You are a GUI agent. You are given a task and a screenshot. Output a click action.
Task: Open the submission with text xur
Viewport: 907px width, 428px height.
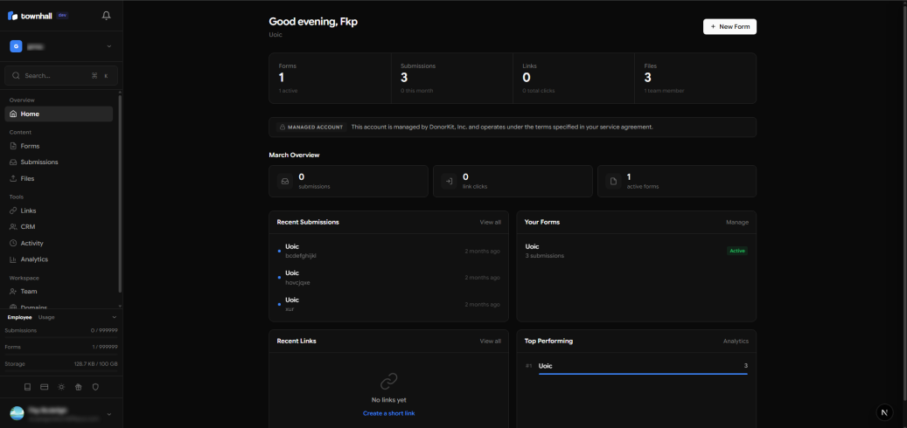(388, 304)
